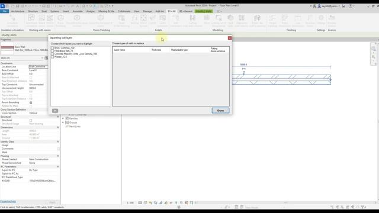This screenshot has width=379, height=213.
Task: Select the wall in the floor plan
Action: 281,80
